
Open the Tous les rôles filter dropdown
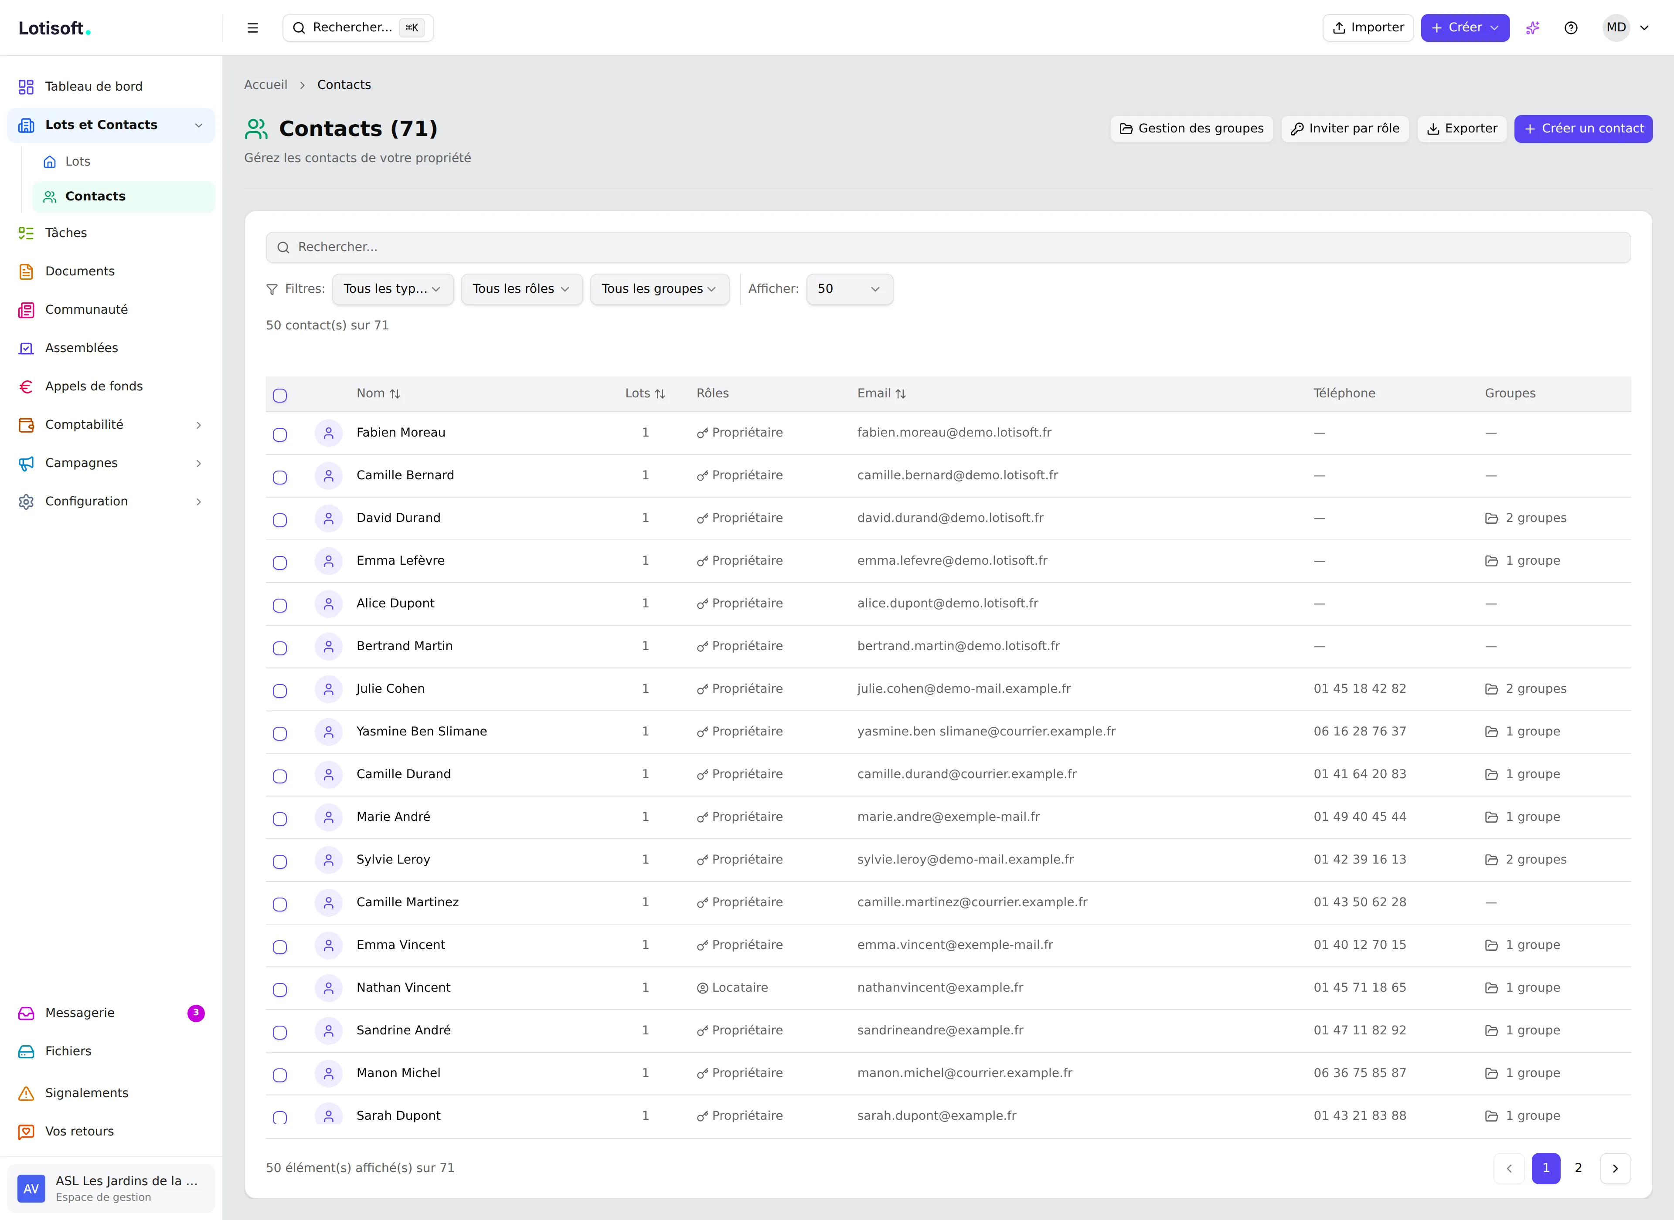[521, 289]
